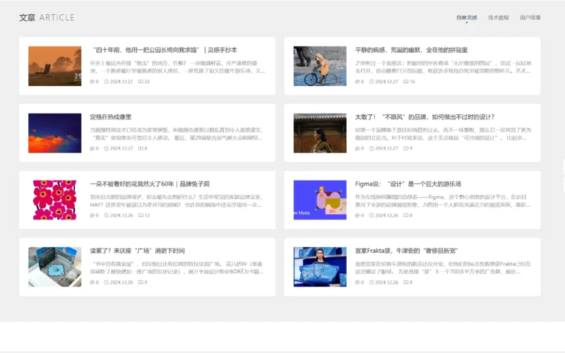The height and width of the screenshot is (353, 565).
Task: Switch to the 用户故事 tab
Action: (530, 18)
